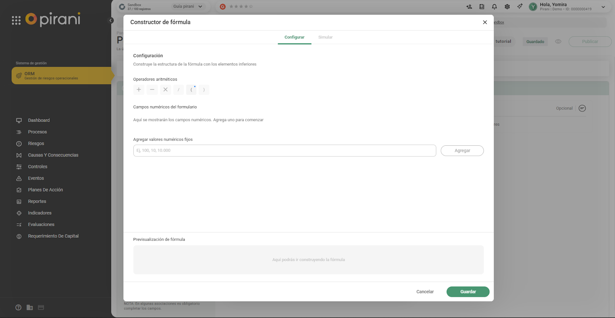This screenshot has width=615, height=318.
Task: Click the Guardar button
Action: pos(468,292)
